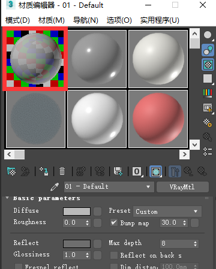Screen dimensions: 216x269
Task: Open the Preset Custom dropdown
Action: (167, 211)
